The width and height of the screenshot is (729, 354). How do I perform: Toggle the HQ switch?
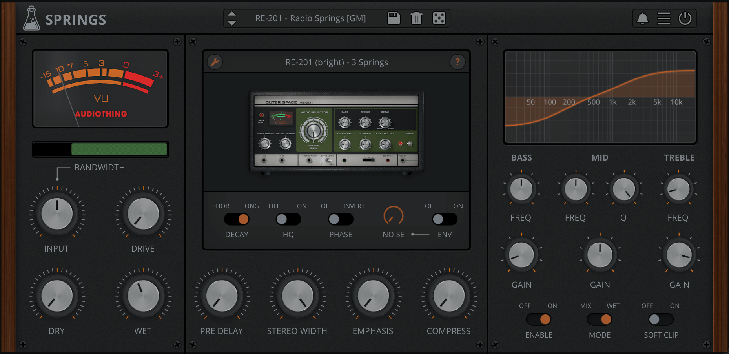click(288, 219)
